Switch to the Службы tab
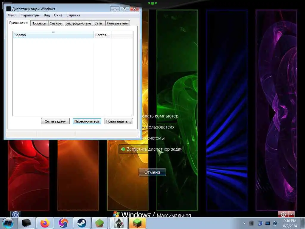Viewport: 305px width, 229px height. coord(56,23)
